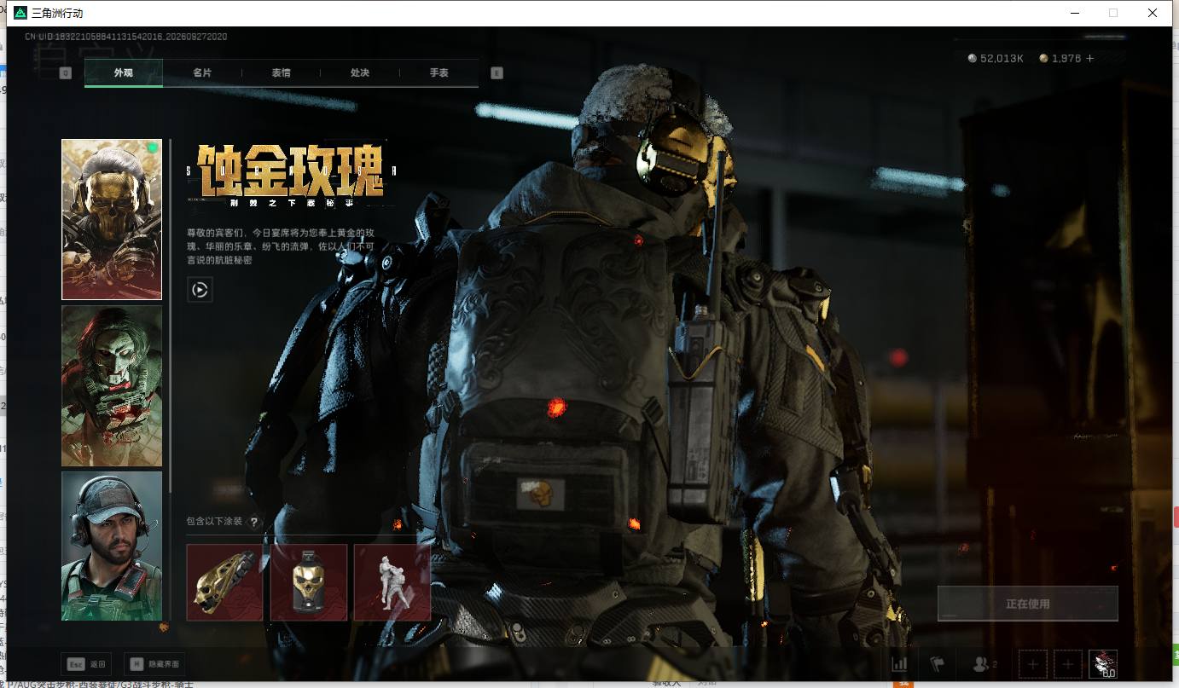Open the statistics bar chart icon
The width and height of the screenshot is (1179, 688).
pos(899,663)
